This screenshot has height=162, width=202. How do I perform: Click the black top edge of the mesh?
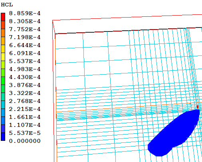click(x=129, y=31)
